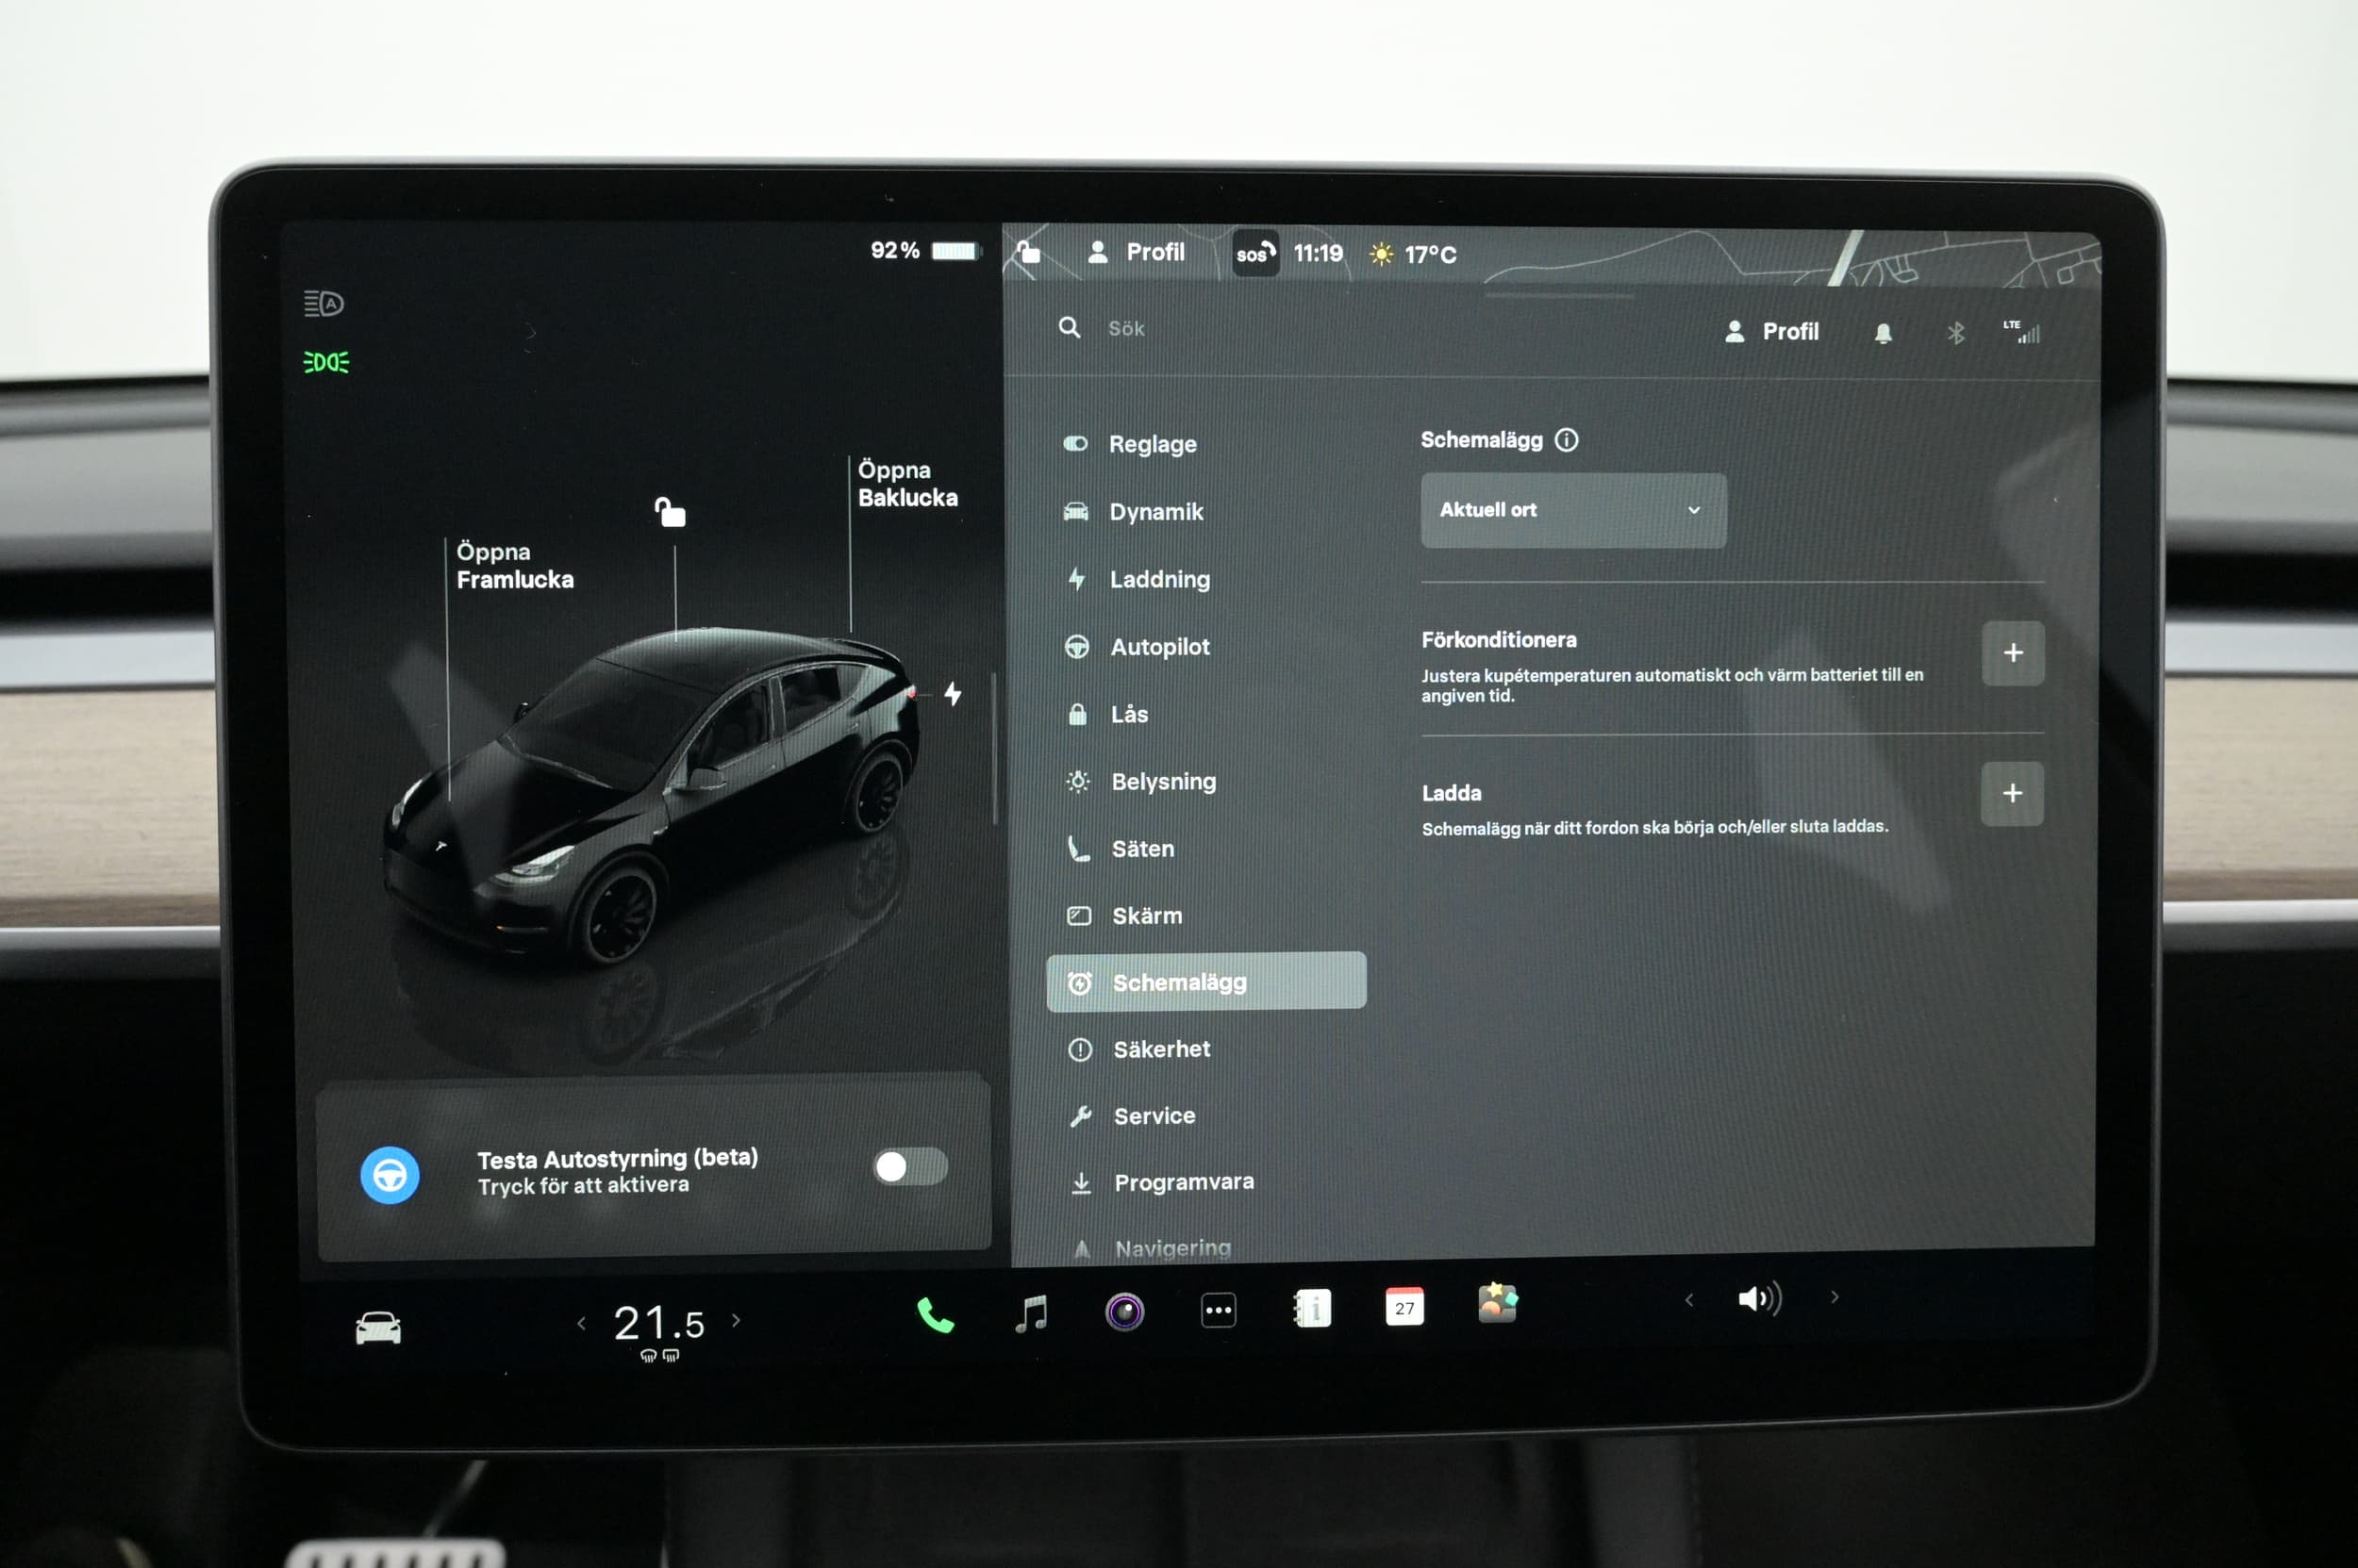Tap the lock icon in top status bar
This screenshot has width=2358, height=1568.
[x=1028, y=251]
